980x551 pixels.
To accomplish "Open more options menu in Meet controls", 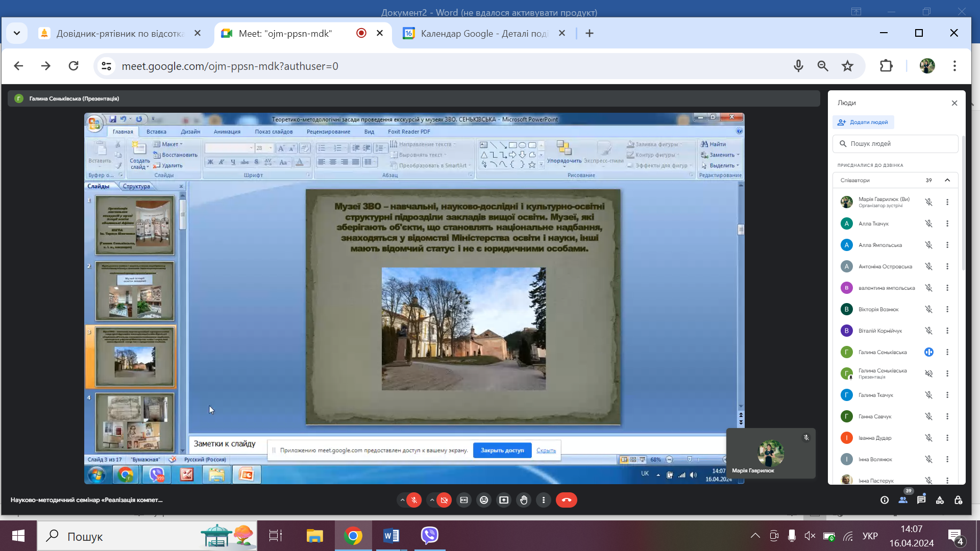I will tap(544, 500).
